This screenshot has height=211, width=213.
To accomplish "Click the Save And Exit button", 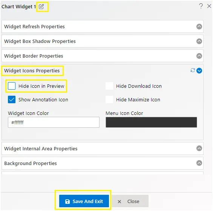I will pos(84,201).
